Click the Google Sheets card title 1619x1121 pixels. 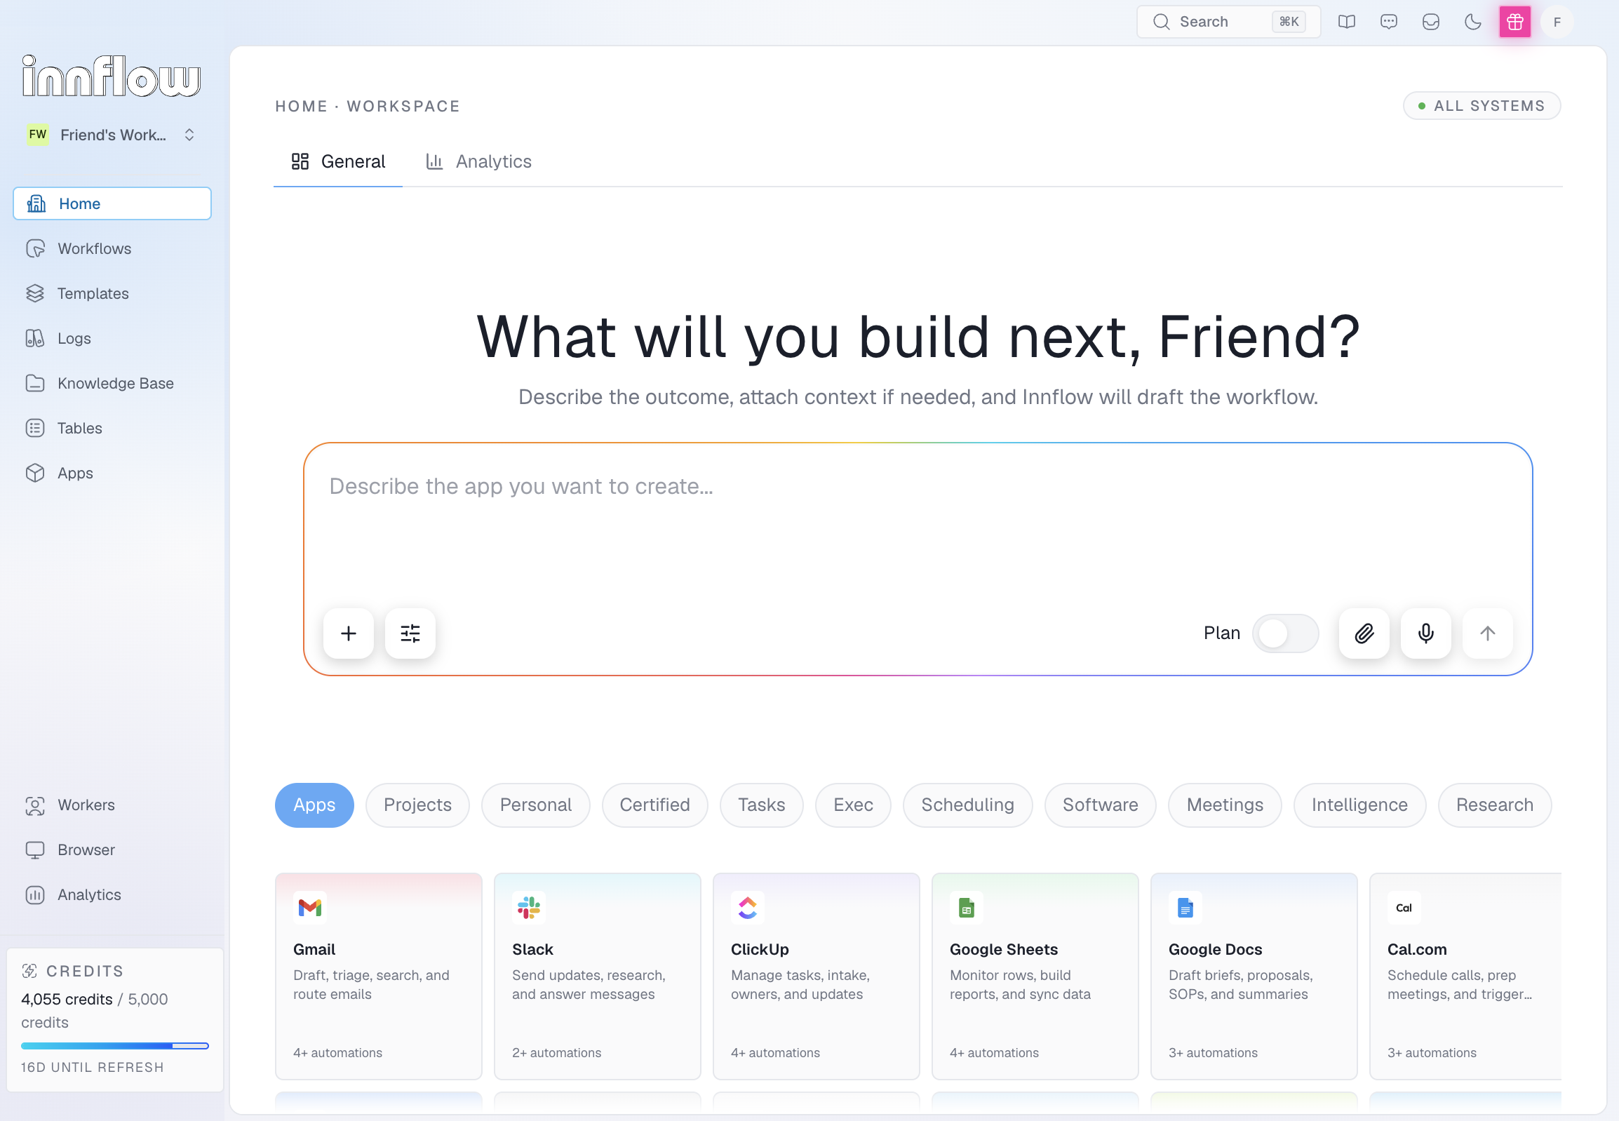click(x=1004, y=950)
